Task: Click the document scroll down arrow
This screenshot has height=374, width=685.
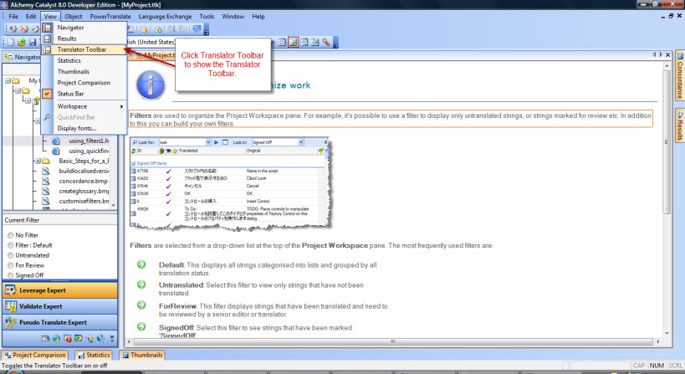Action: [x=667, y=333]
